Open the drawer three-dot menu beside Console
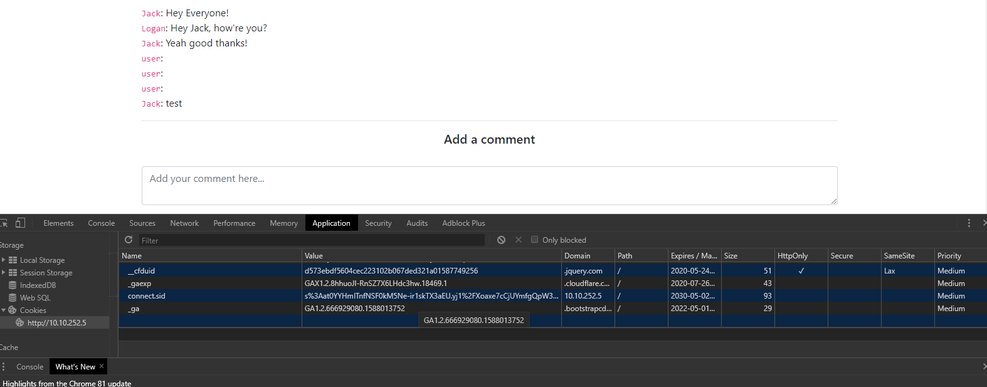The height and width of the screenshot is (387, 987). (4, 366)
